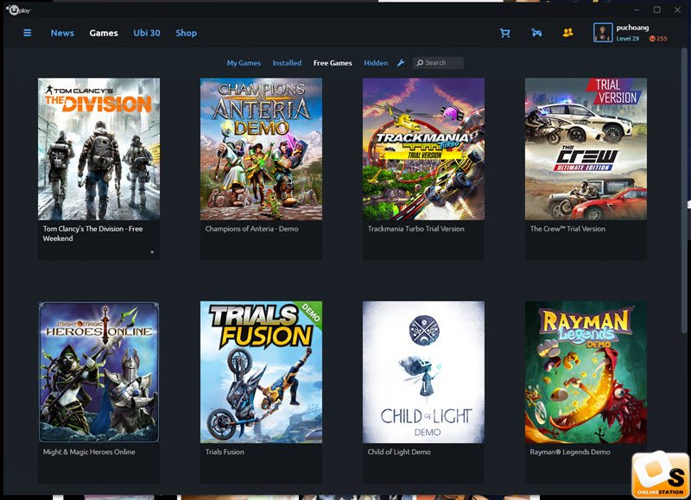The image size is (691, 500).
Task: Open The Crew Trial Version cover
Action: tap(586, 149)
